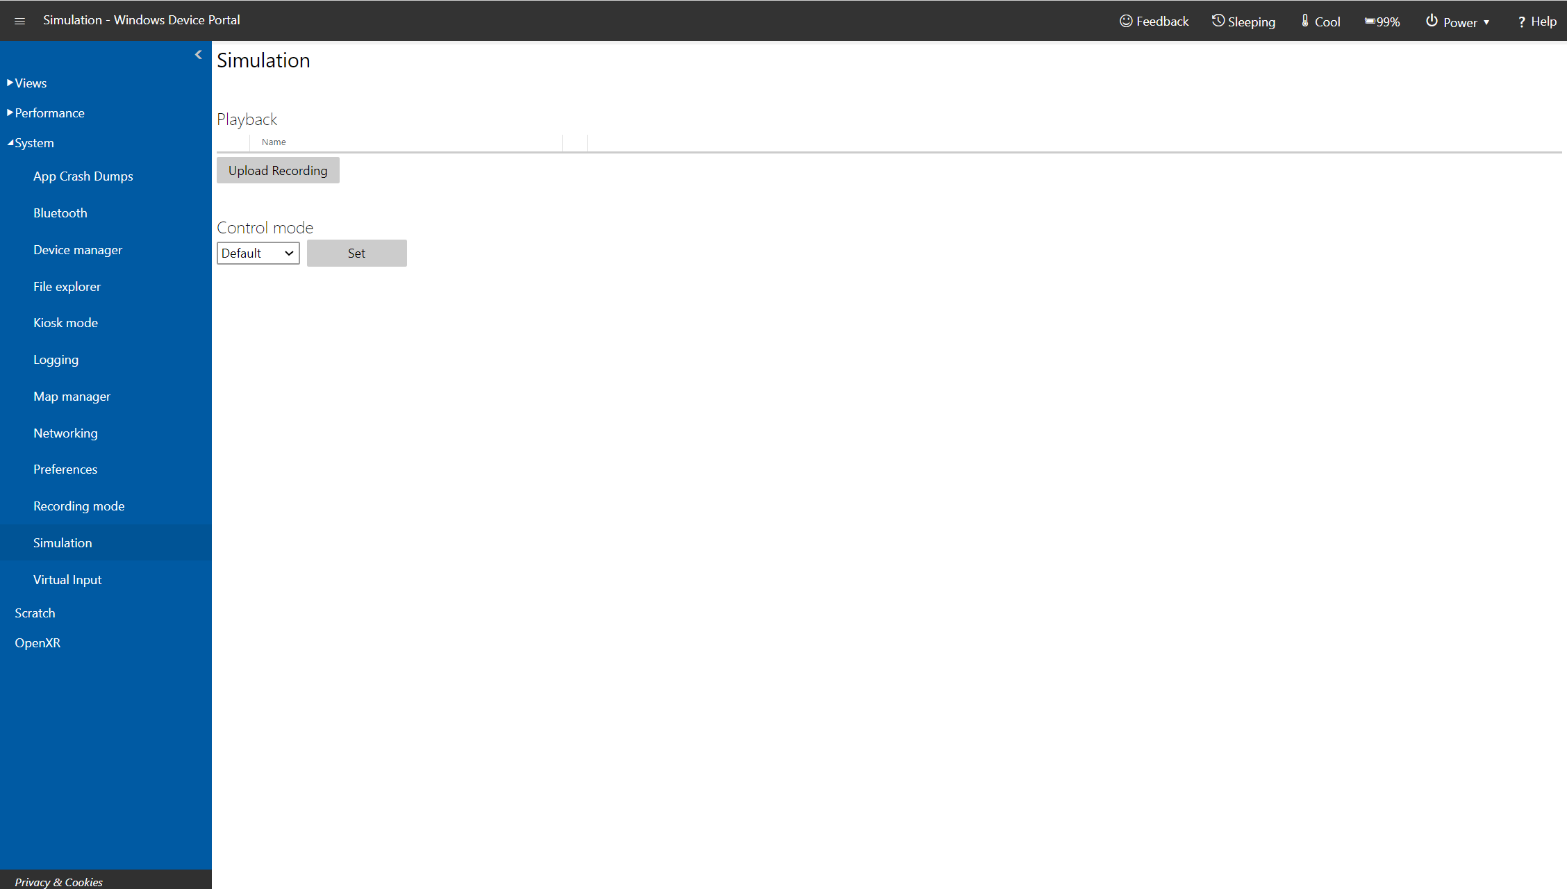Navigate to the Simulation menu item

point(63,541)
